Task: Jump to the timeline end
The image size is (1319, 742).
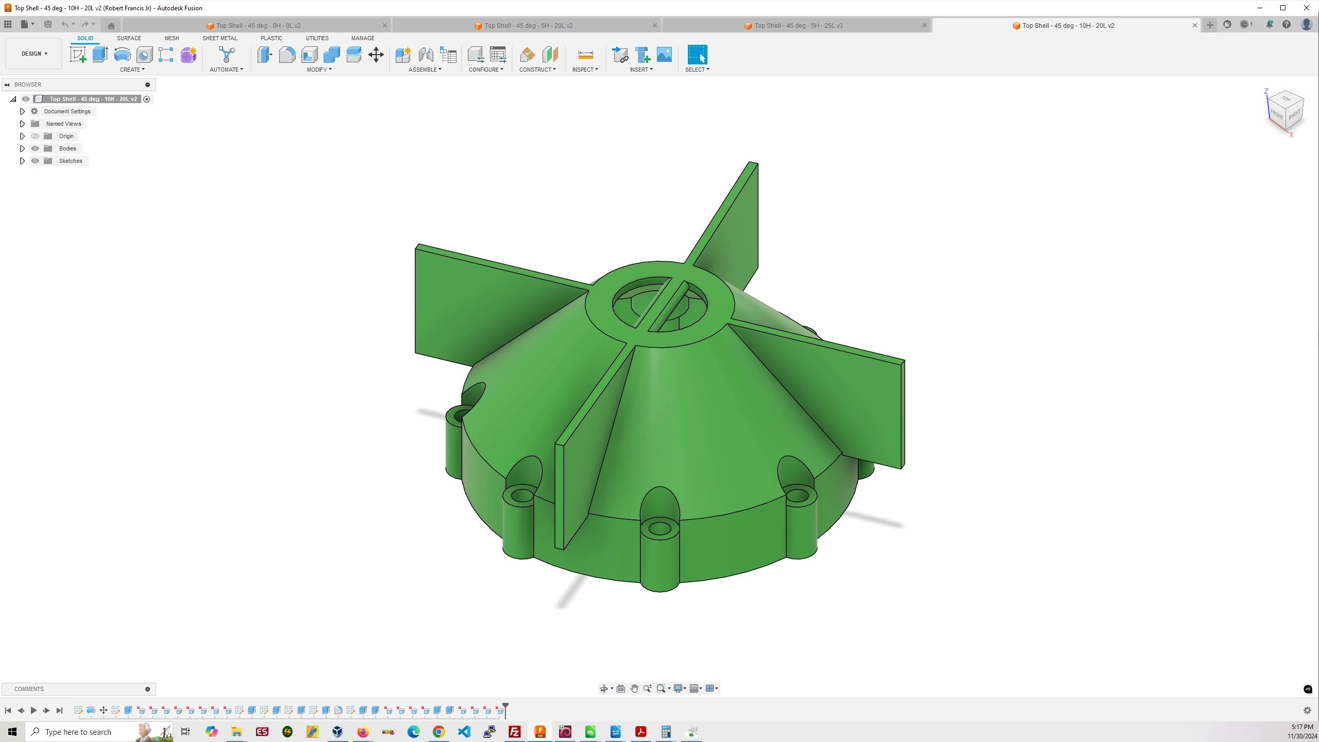Action: point(59,711)
